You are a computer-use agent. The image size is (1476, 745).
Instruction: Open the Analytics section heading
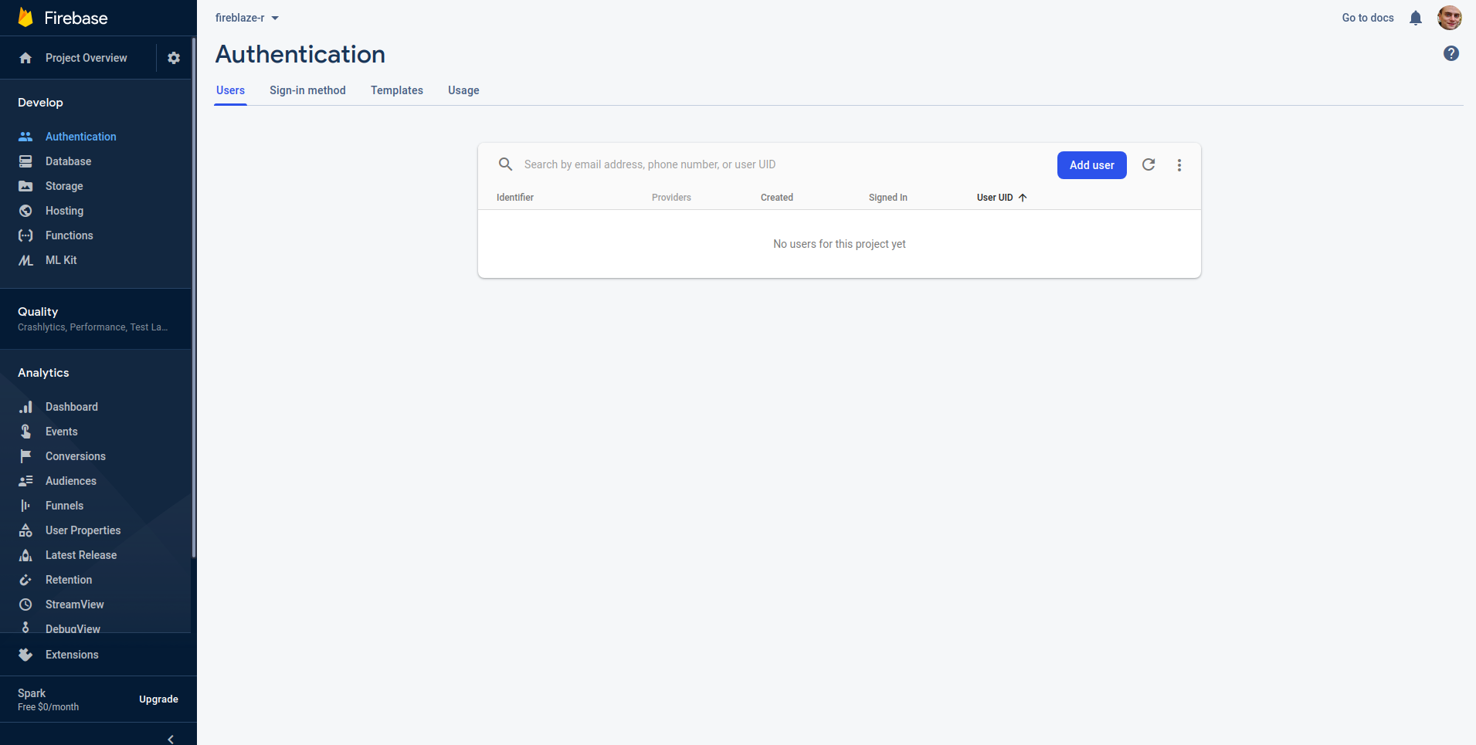coord(43,373)
